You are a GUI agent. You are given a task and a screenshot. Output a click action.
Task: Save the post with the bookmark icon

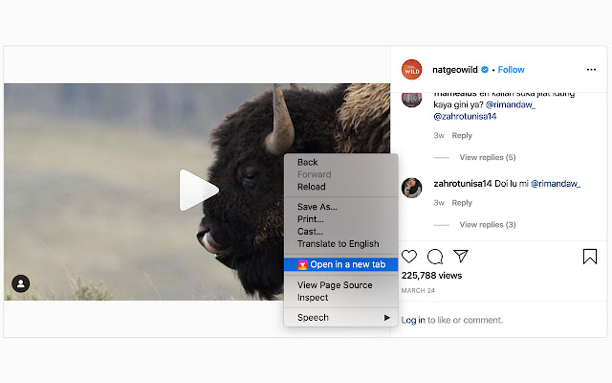point(590,257)
